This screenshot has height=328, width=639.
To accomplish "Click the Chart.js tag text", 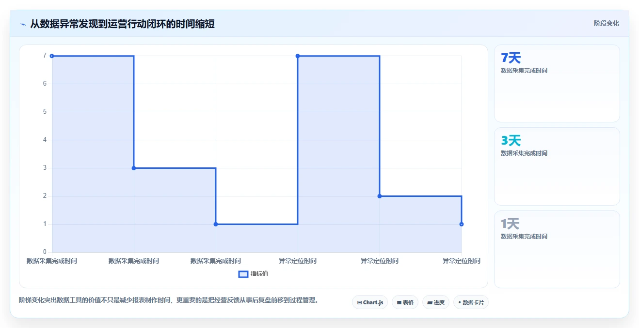I will pyautogui.click(x=373, y=302).
